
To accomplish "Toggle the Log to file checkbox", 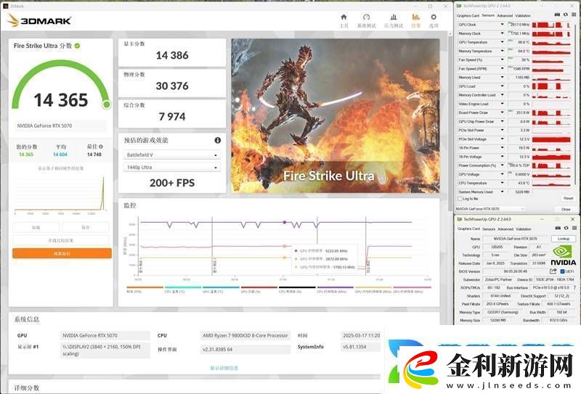I will 460,199.
